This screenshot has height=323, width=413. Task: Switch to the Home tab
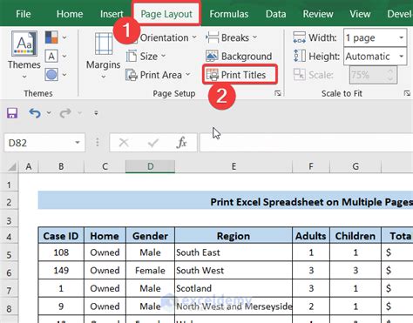coord(70,14)
